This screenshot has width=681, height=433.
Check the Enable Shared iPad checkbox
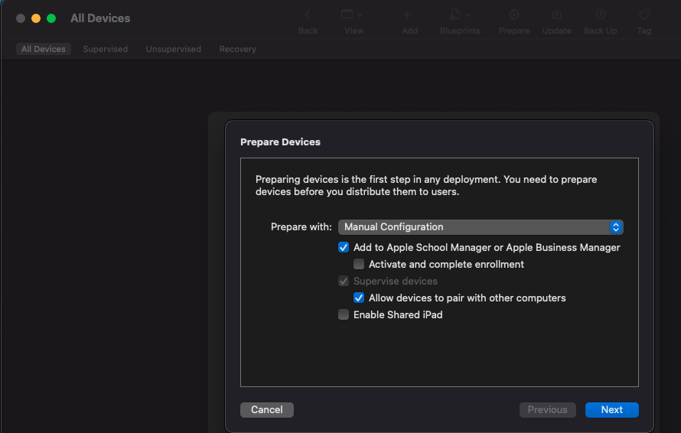[x=344, y=314]
